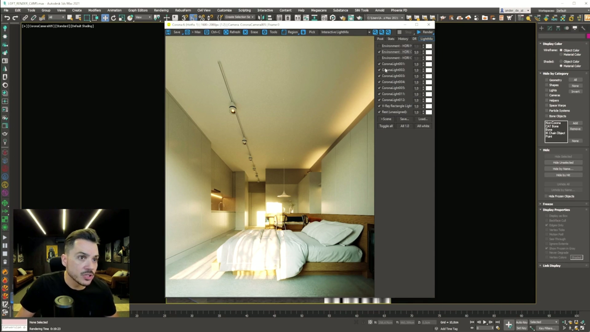The height and width of the screenshot is (332, 590).
Task: Click the Refresh icon in frame buffer
Action: [x=226, y=32]
